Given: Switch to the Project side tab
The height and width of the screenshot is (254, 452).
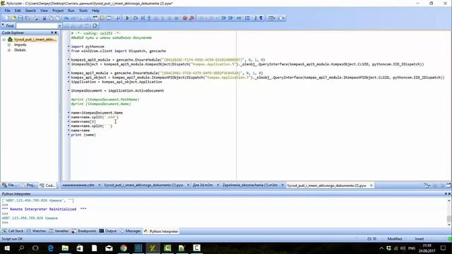Looking at the screenshot, I should [x=29, y=185].
